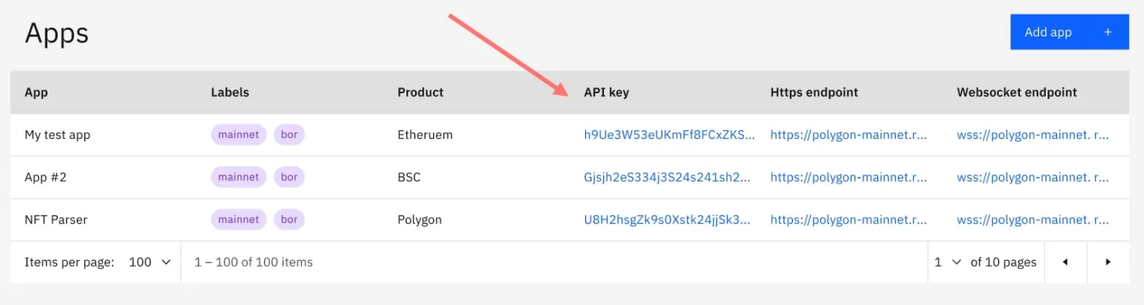Copy API key starting with Gjsjh2eS334
The width and height of the screenshot is (1144, 305).
[x=666, y=177]
